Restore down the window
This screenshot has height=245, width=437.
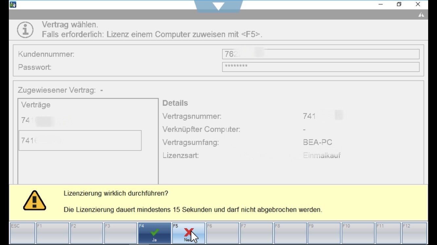(x=399, y=5)
